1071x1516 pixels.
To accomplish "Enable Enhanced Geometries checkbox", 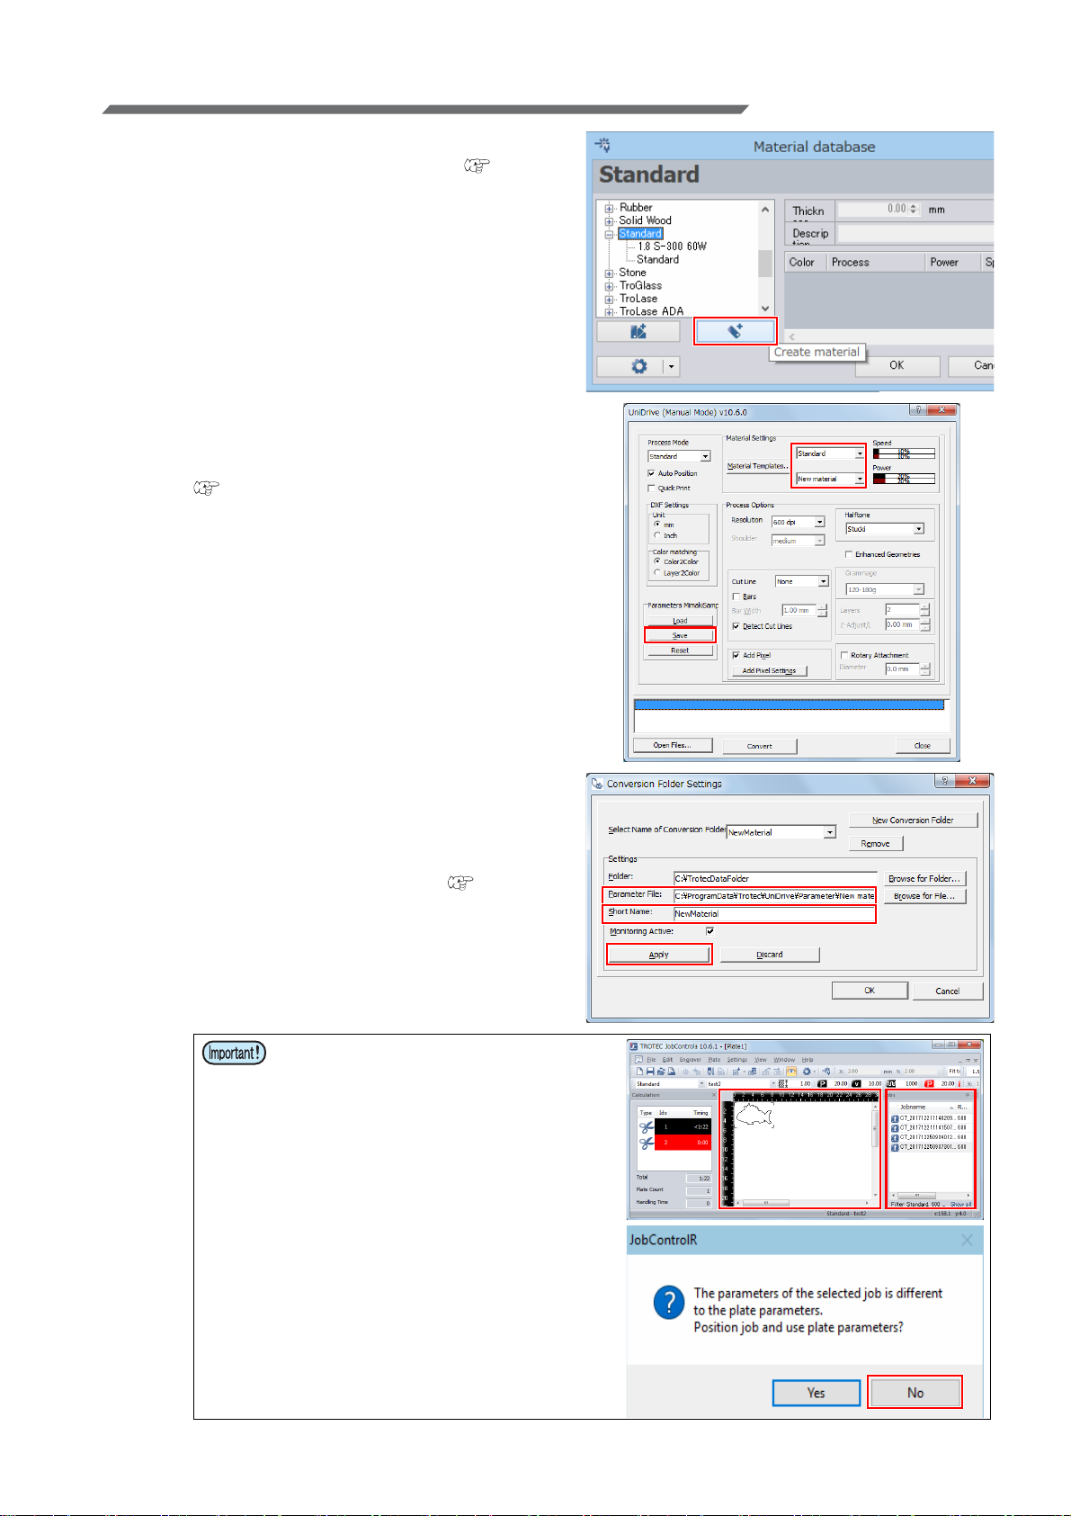I will point(849,554).
